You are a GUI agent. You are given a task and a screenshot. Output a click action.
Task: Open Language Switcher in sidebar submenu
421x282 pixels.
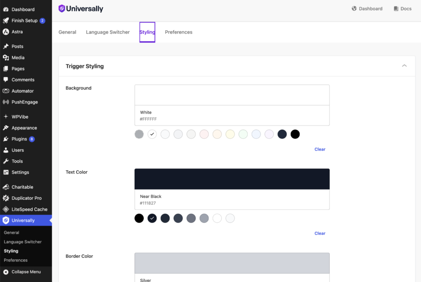coord(23,242)
